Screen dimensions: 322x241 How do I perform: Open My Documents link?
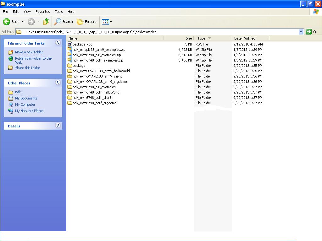pos(26,98)
